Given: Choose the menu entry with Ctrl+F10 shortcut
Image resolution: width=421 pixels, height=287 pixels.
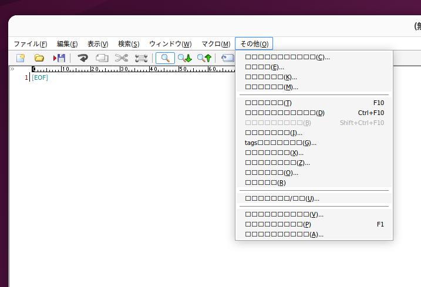Looking at the screenshot, I should point(314,113).
